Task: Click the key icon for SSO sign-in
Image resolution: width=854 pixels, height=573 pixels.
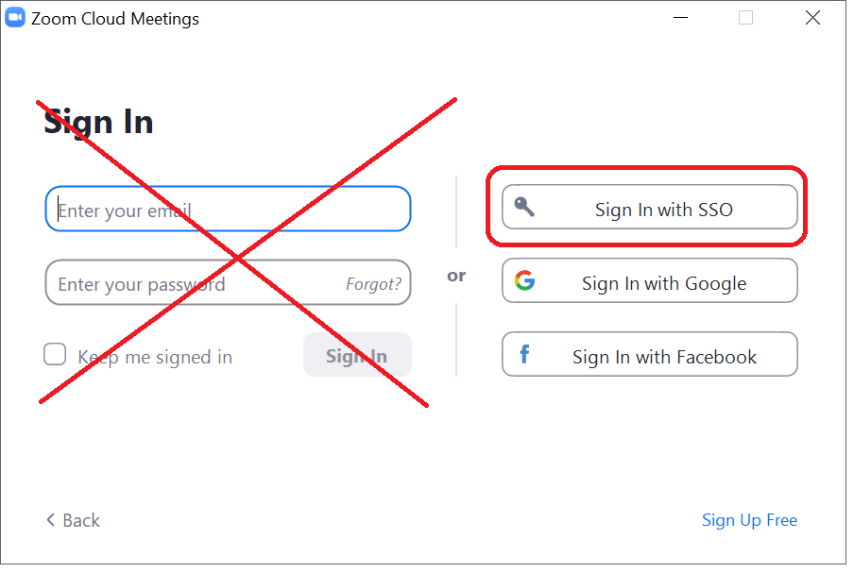Action: point(524,207)
